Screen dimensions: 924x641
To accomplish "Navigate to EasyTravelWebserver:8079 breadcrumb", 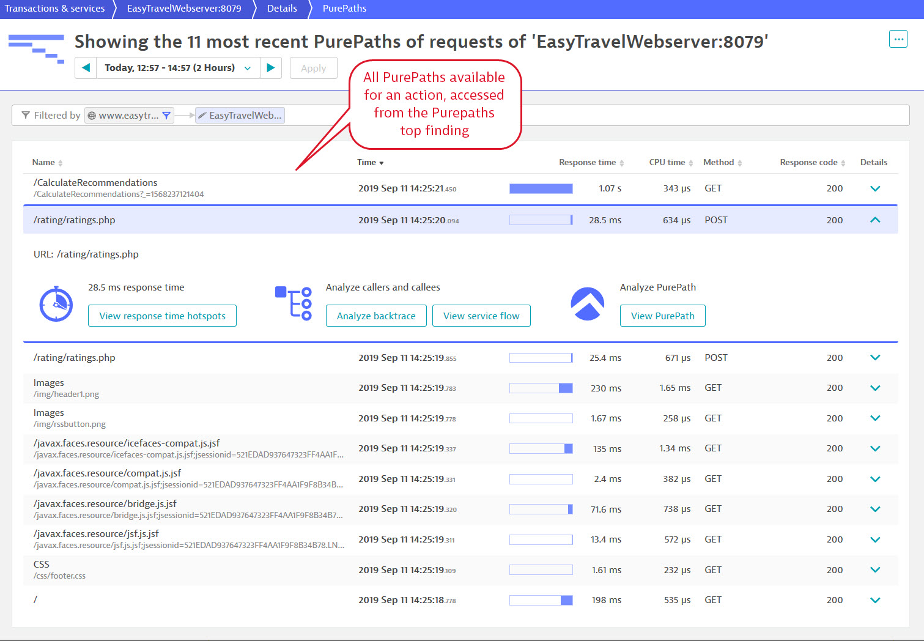I will click(x=184, y=9).
